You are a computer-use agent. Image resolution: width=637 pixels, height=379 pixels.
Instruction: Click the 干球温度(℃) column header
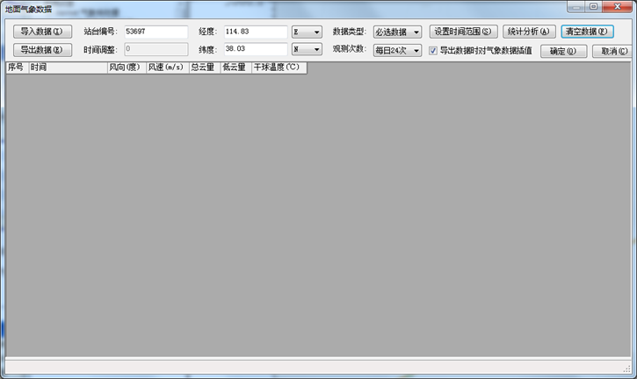(x=278, y=68)
